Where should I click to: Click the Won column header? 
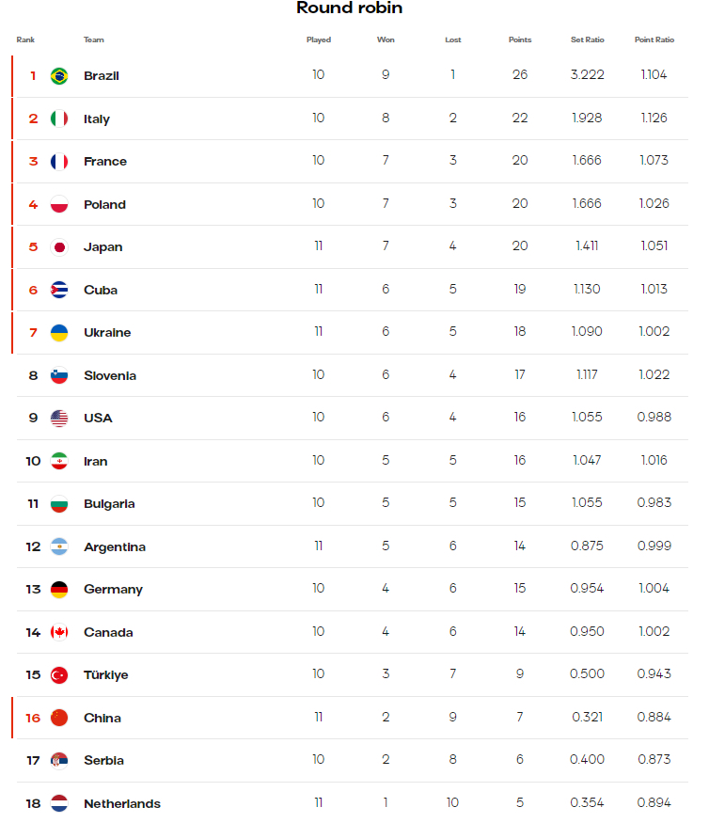click(x=386, y=40)
